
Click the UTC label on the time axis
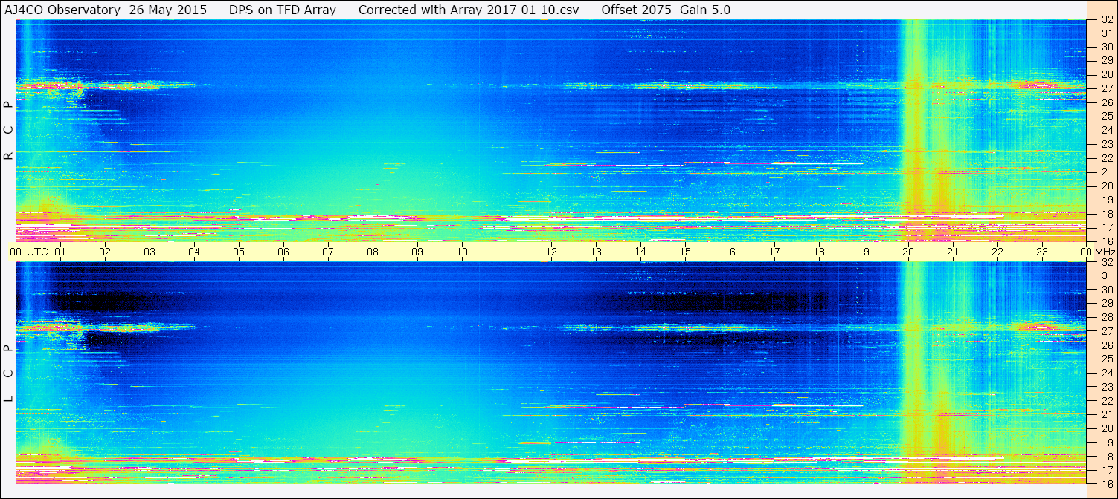click(37, 252)
